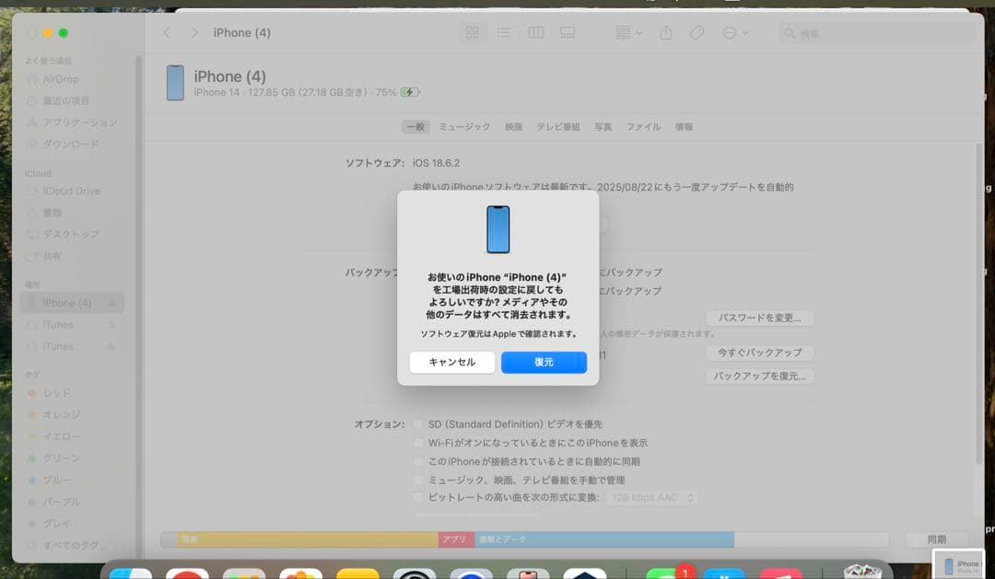This screenshot has width=995, height=579.
Task: Enable SD (Standard Definition) ビデオを優先
Action: (x=418, y=423)
